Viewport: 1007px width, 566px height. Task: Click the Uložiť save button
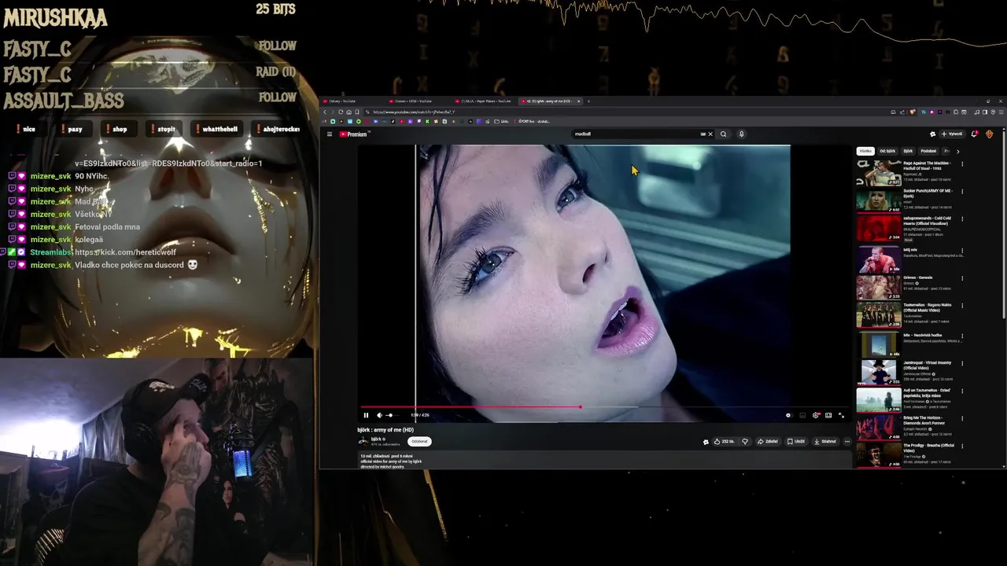[796, 441]
